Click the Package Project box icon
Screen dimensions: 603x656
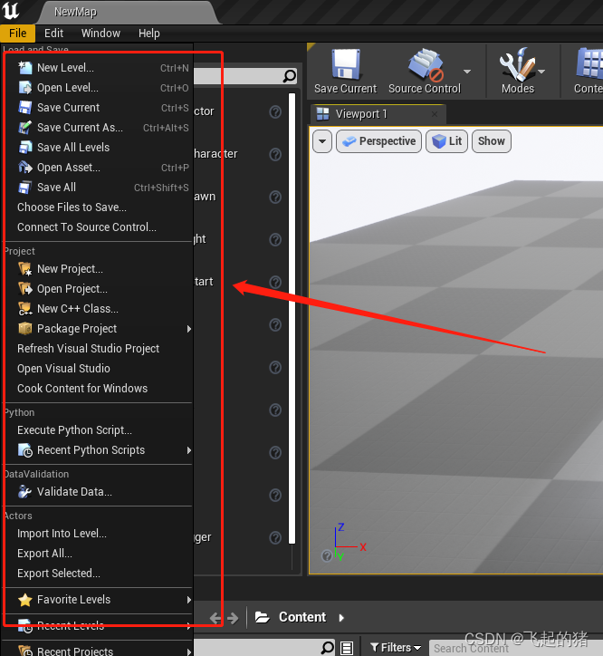(25, 329)
